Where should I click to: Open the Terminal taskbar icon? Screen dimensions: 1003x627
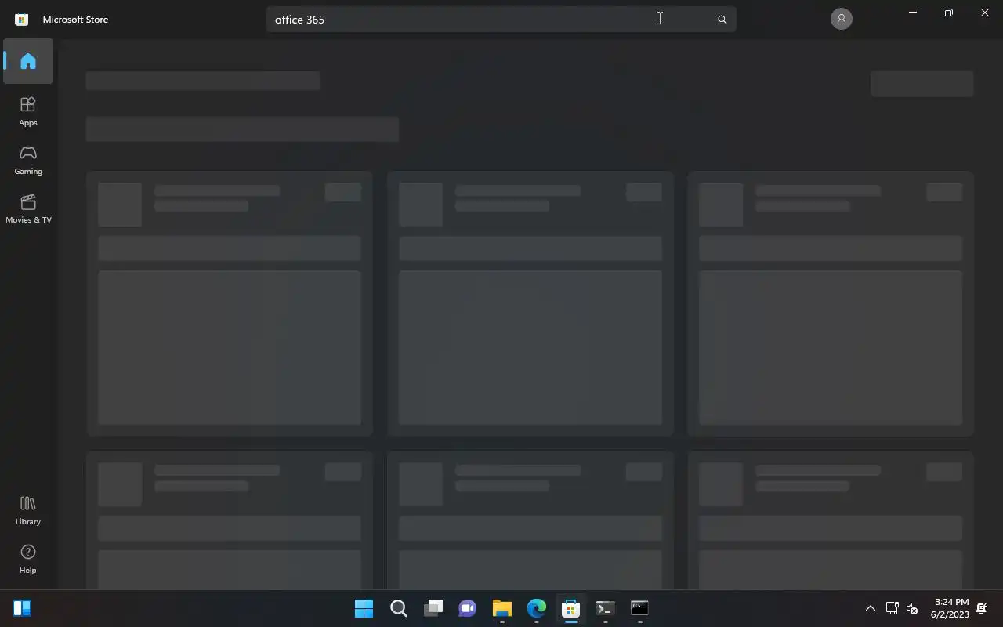coord(605,608)
